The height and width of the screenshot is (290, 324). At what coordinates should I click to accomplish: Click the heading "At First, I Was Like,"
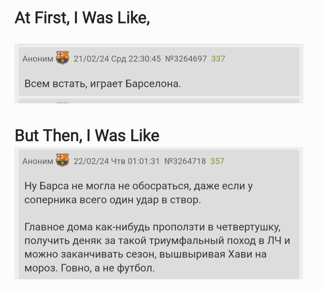point(82,18)
